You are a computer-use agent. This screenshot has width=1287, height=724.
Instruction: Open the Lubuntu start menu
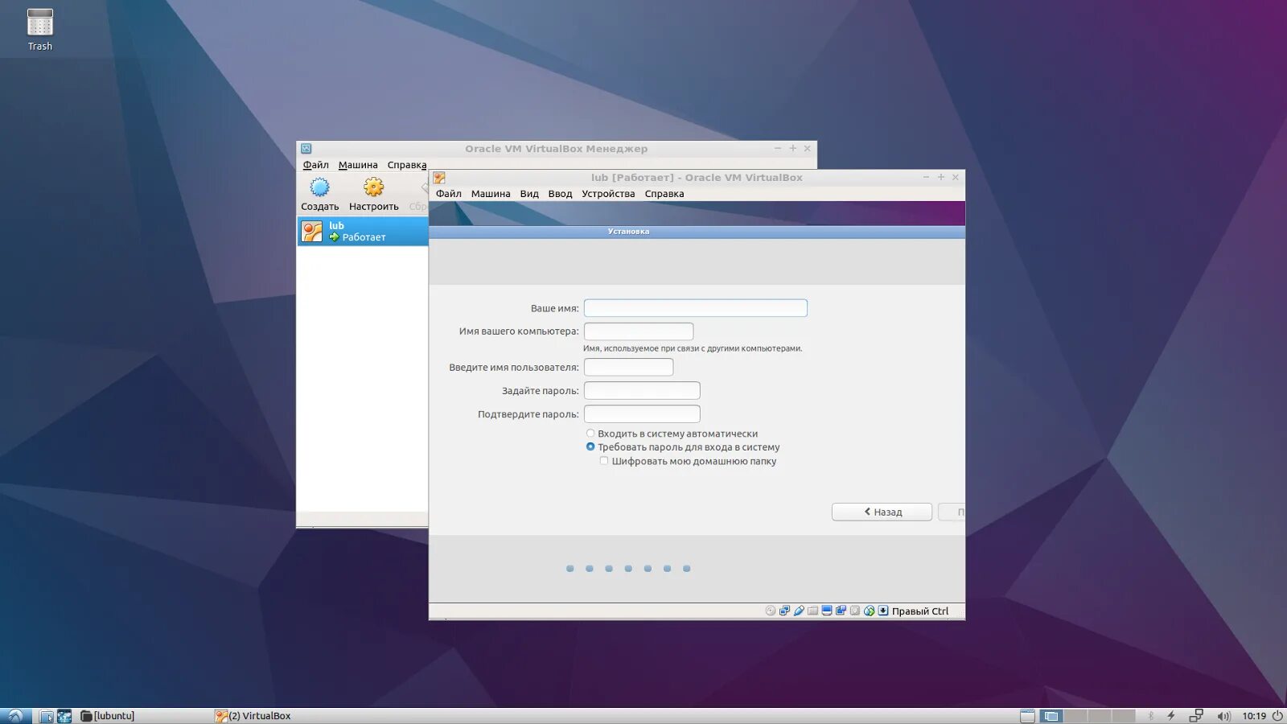pos(15,716)
